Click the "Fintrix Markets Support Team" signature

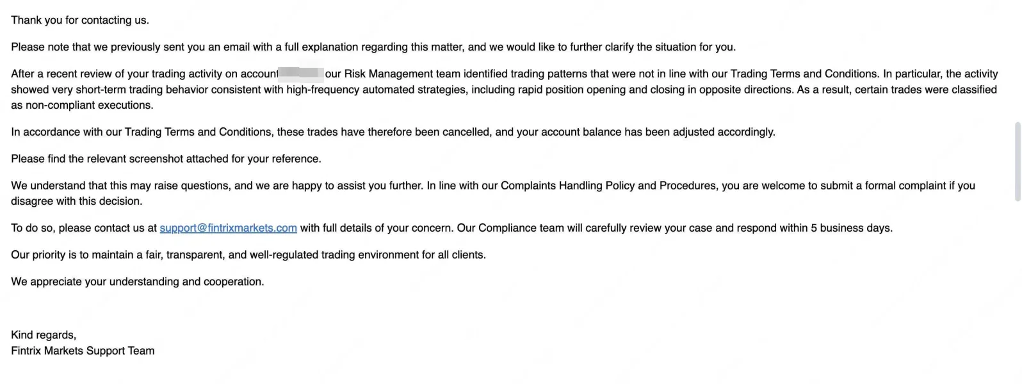click(x=83, y=351)
